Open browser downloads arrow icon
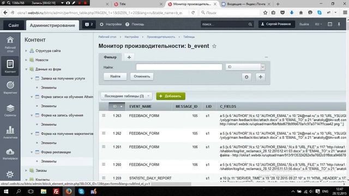The height and width of the screenshot is (196, 349). point(292,13)
